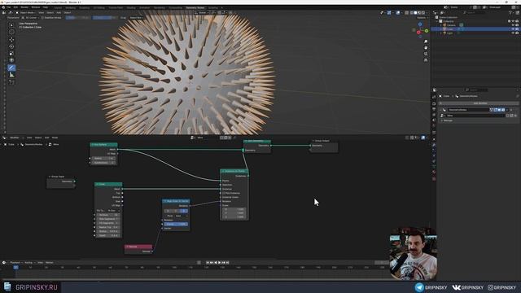The image size is (521, 293).
Task: Switch perspective/orthographic view icon
Action: pos(426,60)
